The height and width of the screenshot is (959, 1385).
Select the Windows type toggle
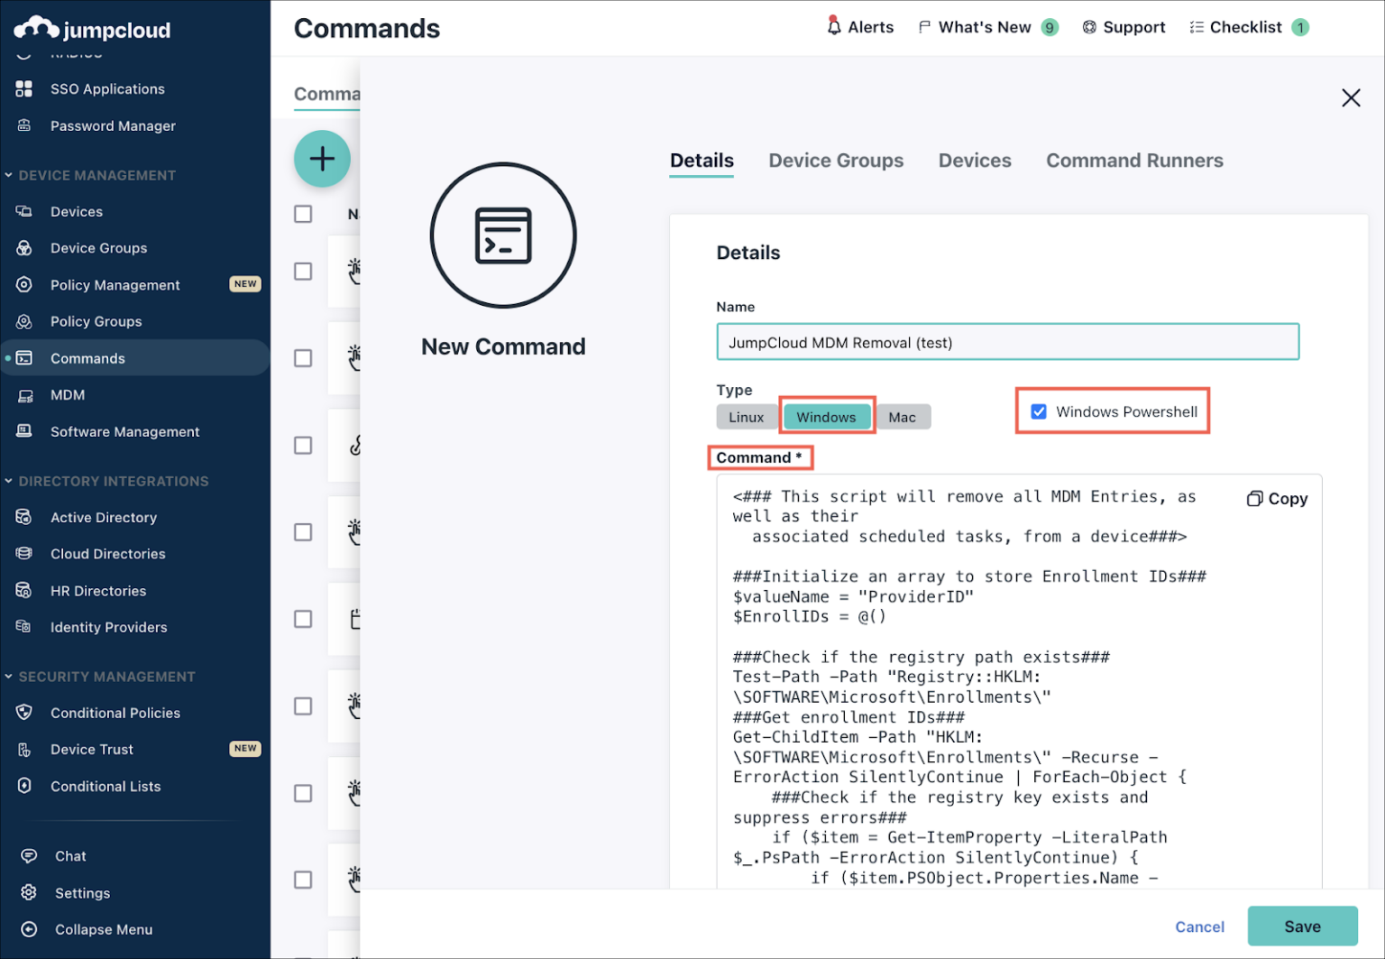click(x=826, y=416)
